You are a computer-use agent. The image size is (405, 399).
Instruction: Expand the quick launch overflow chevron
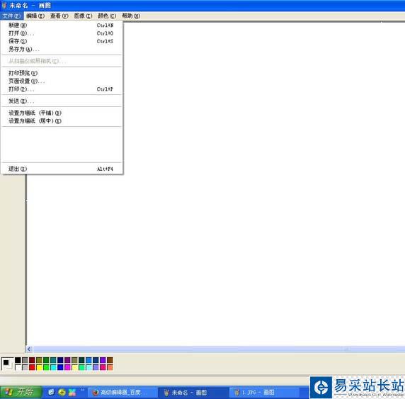click(x=83, y=390)
